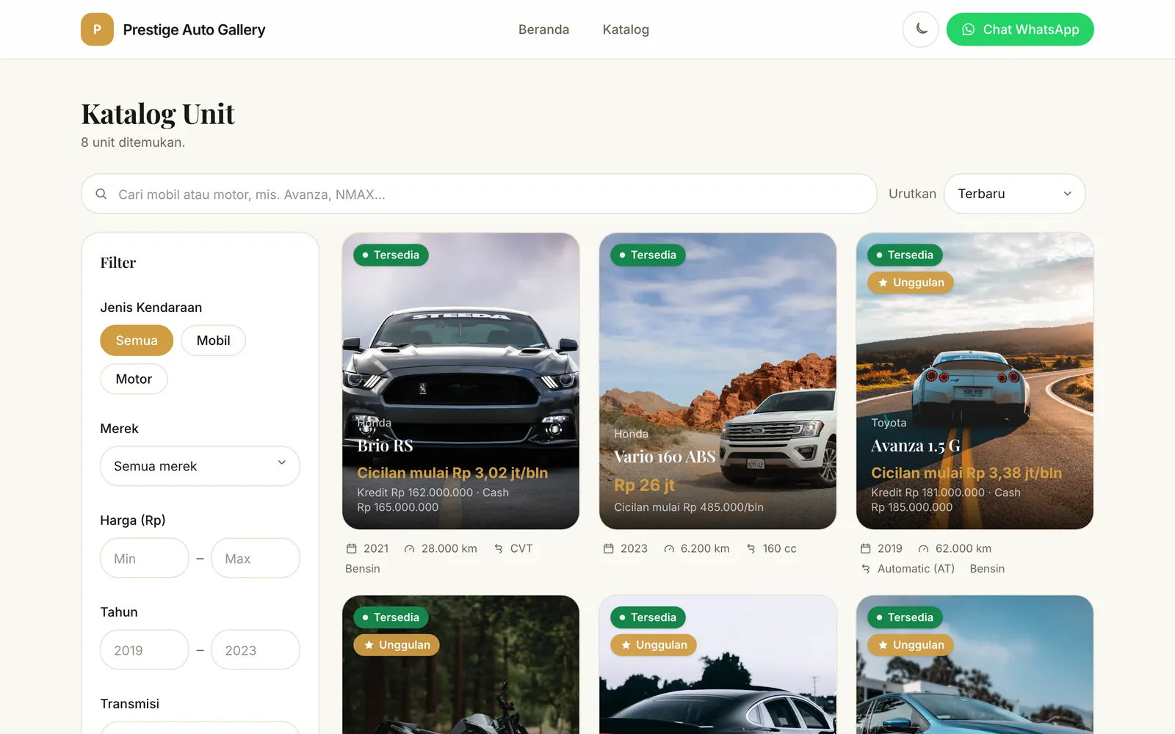Click the Max price field
The height and width of the screenshot is (734, 1175).
tap(256, 558)
